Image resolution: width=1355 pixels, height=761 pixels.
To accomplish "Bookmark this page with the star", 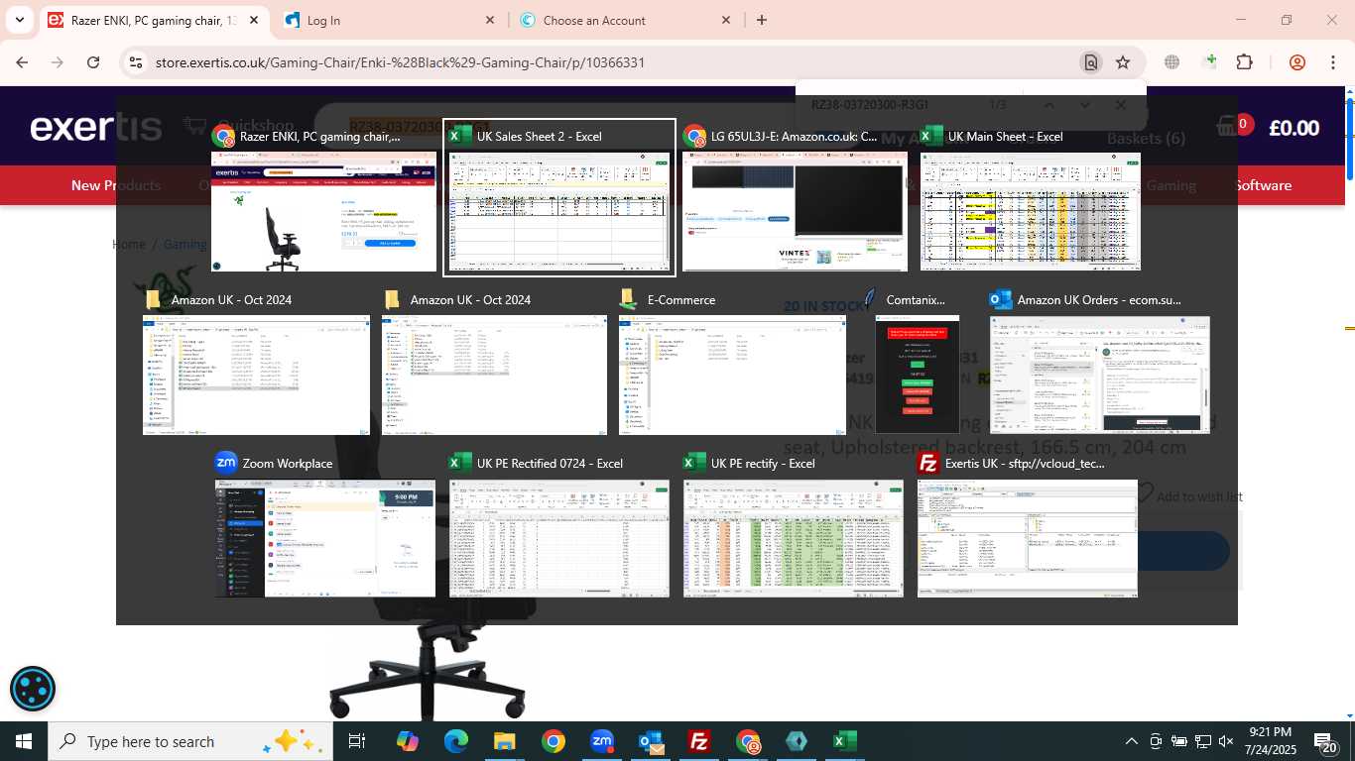I will click(x=1123, y=62).
